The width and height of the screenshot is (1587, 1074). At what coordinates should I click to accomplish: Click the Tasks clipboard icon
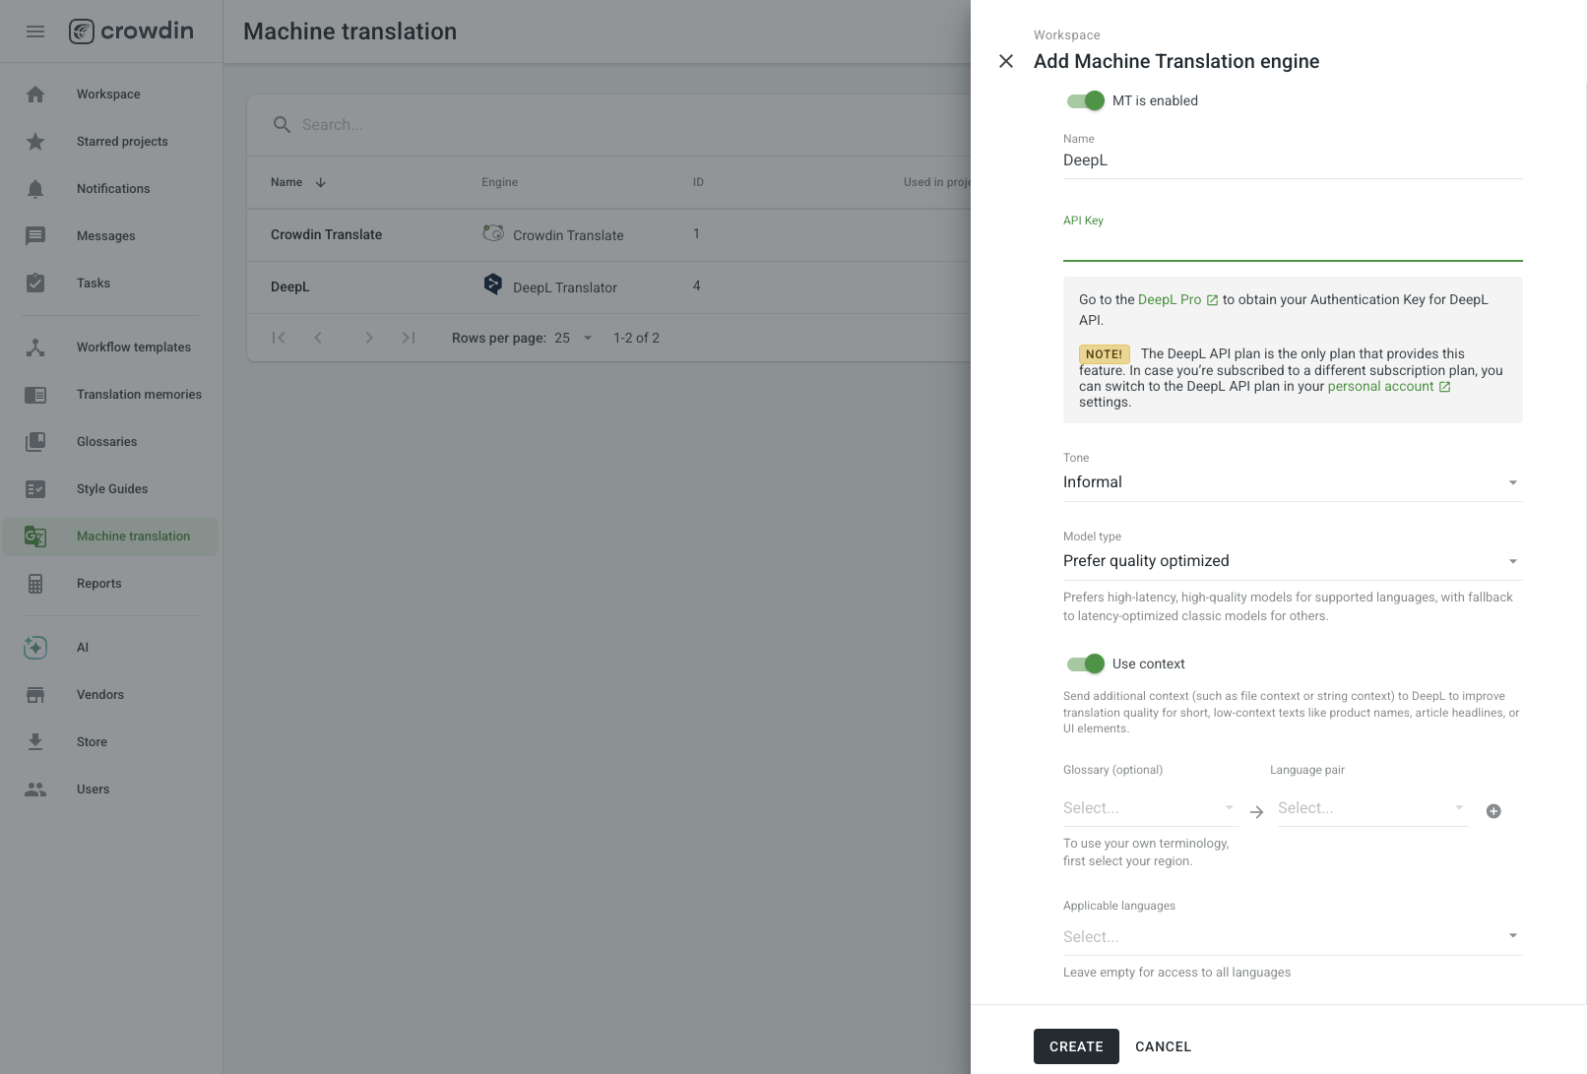point(35,284)
